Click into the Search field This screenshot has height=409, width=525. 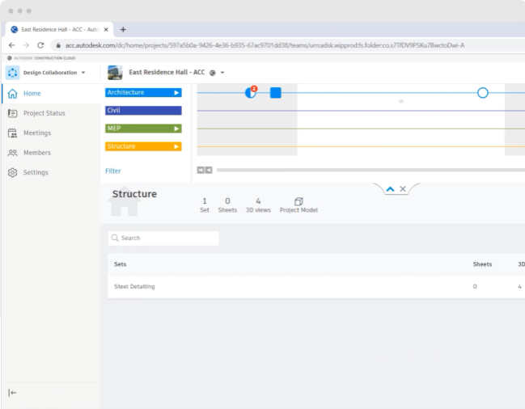coord(163,238)
